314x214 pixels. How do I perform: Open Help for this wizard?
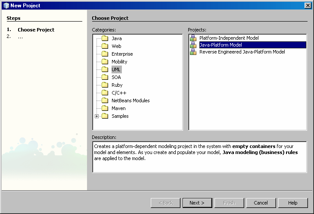pyautogui.click(x=293, y=203)
